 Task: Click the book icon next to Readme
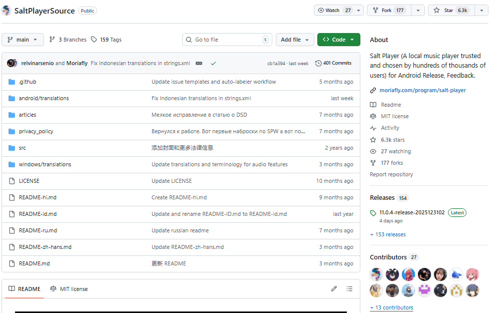coord(373,105)
